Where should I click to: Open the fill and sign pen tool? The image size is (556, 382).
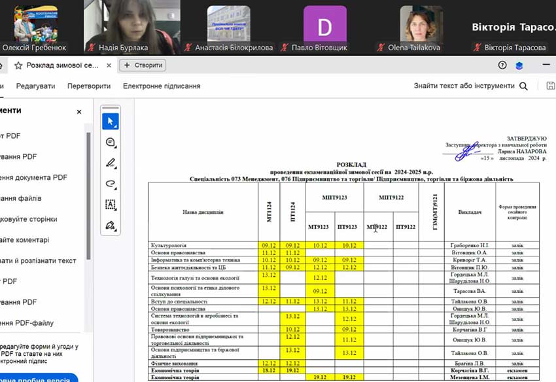pos(111,226)
